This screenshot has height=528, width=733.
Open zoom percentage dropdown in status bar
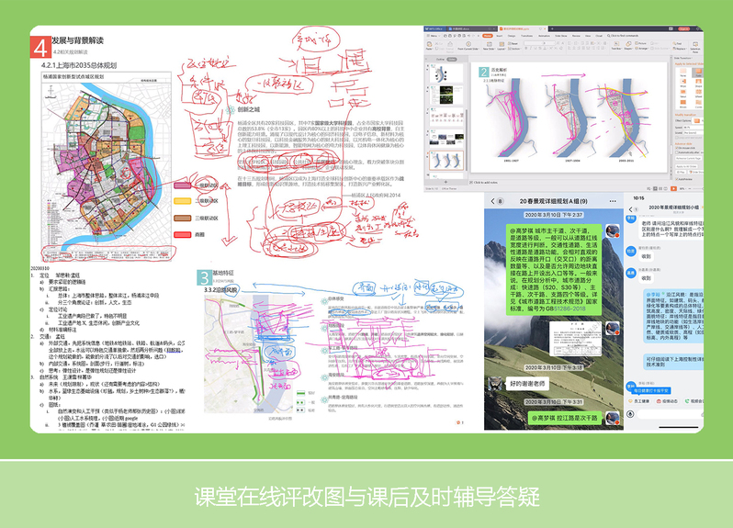682,189
